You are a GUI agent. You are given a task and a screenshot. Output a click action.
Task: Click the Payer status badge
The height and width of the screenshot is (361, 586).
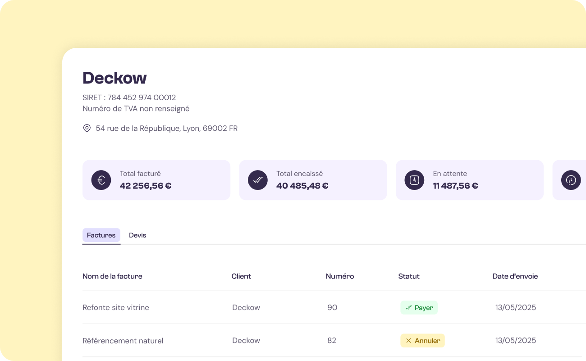point(419,308)
